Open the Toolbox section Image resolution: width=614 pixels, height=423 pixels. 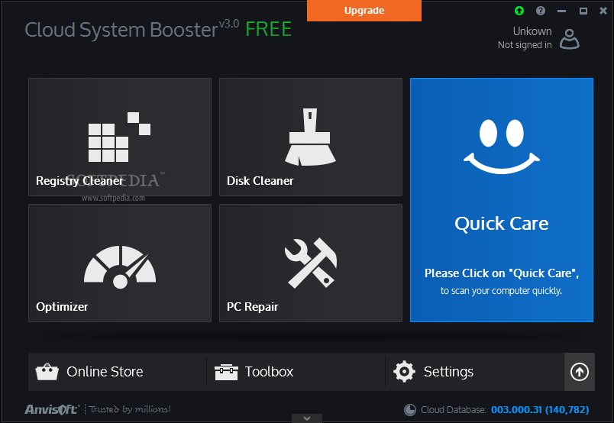(x=296, y=372)
